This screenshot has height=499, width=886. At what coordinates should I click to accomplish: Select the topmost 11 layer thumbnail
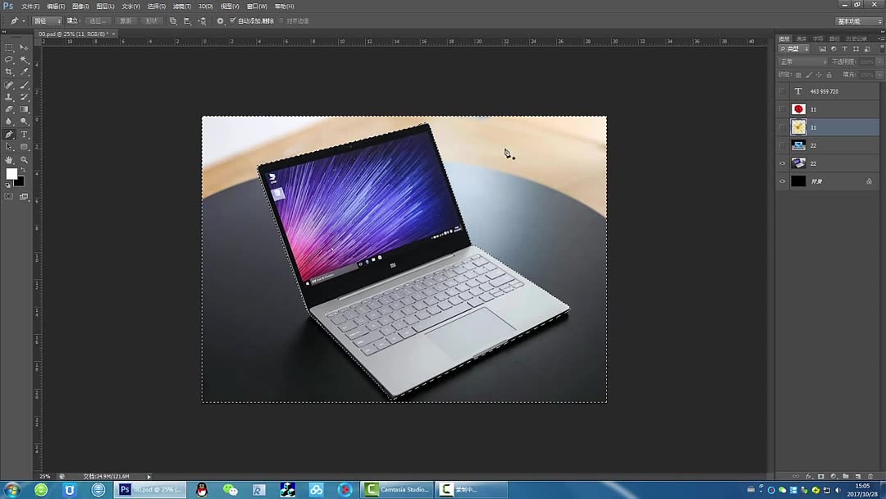click(x=798, y=108)
